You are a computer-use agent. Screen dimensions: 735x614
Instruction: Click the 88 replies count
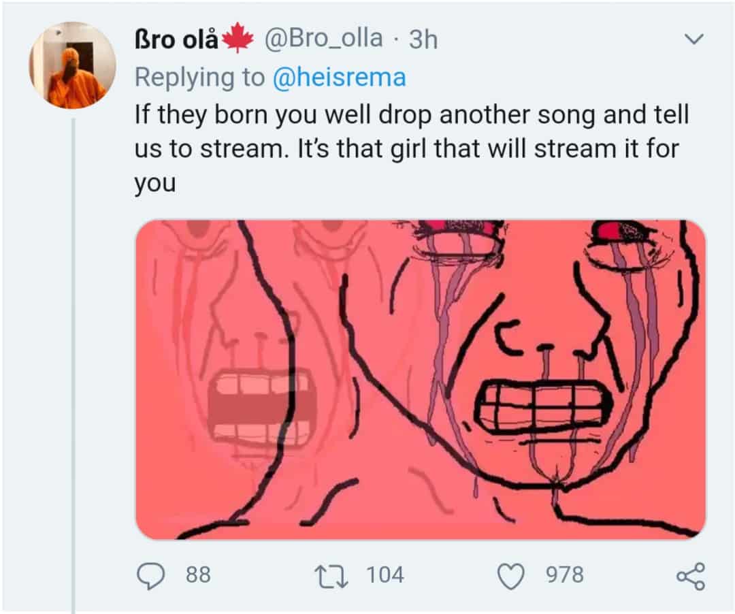click(198, 575)
